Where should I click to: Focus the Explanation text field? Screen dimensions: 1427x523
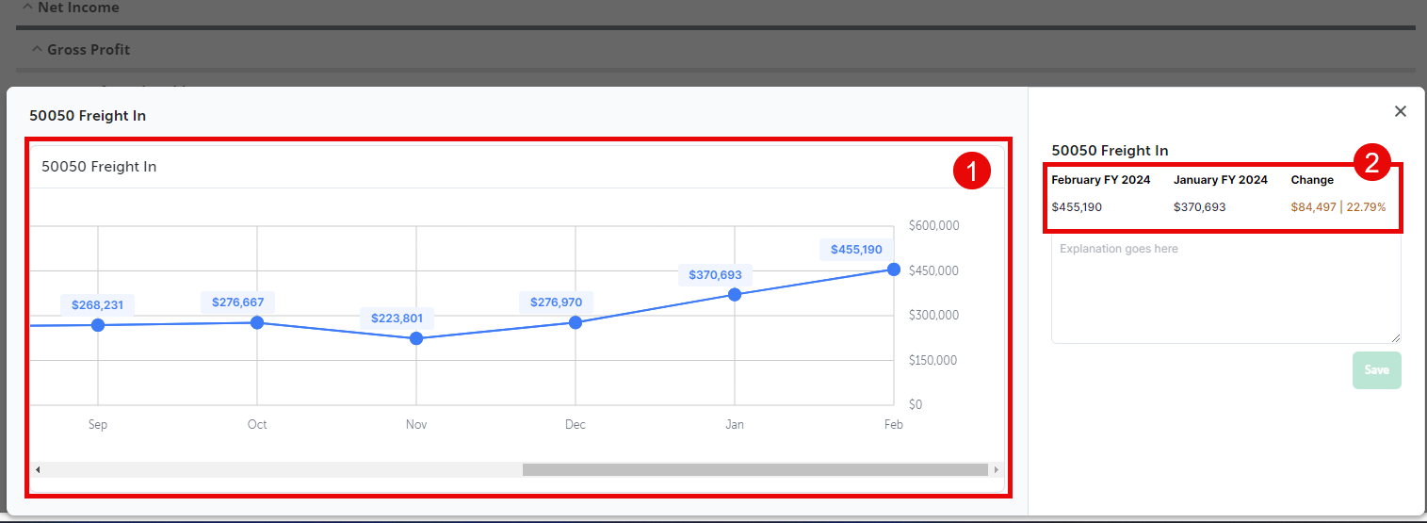(1224, 287)
